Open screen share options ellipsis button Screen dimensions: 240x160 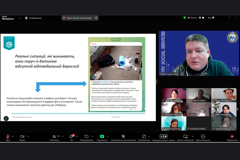[x=96, y=18]
